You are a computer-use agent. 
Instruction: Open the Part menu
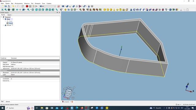tap(32, 3)
